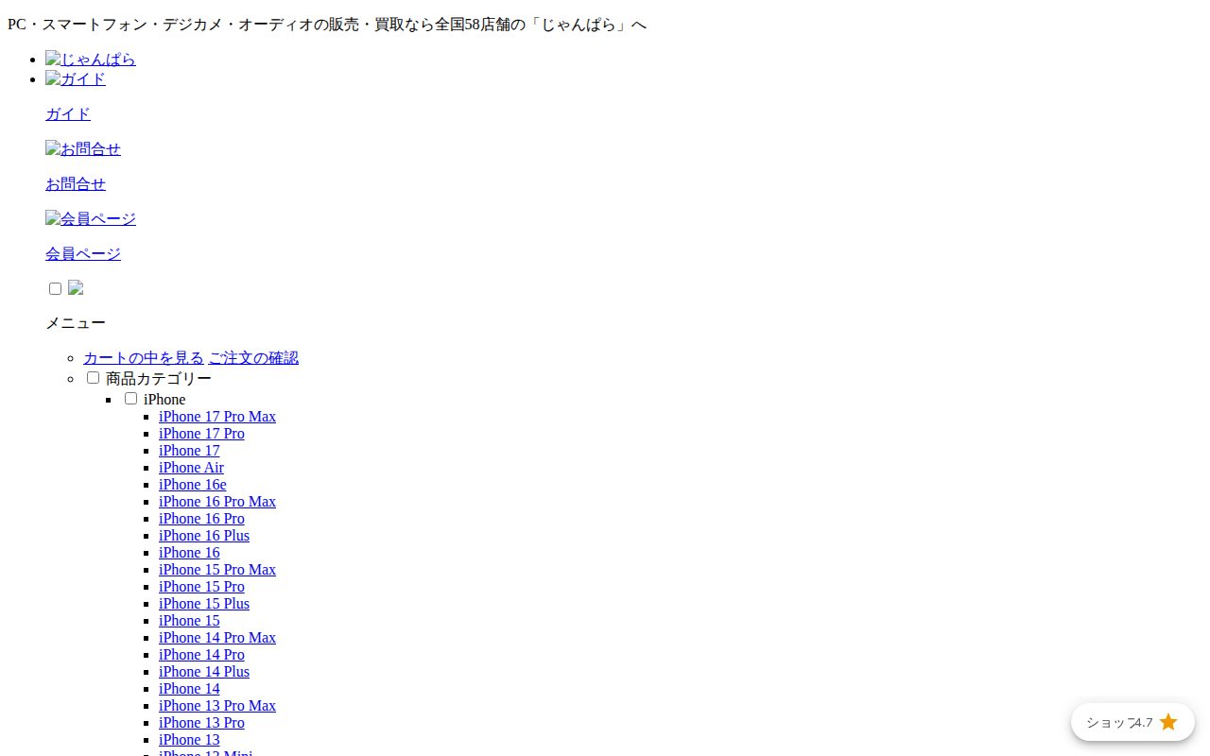Toggle the 商品カテゴリー checkbox
Screen dimensions: 1210x756
coord(93,377)
